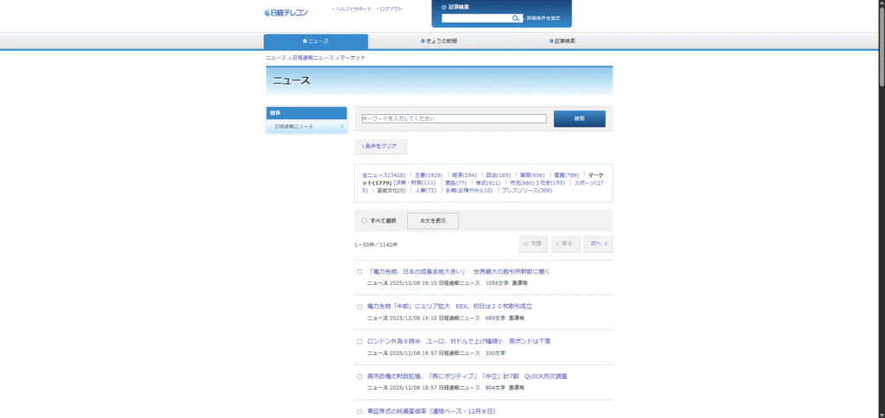Viewport: 885px width, 418px height.
Task: Click the ログアウト link
Action: (x=390, y=9)
